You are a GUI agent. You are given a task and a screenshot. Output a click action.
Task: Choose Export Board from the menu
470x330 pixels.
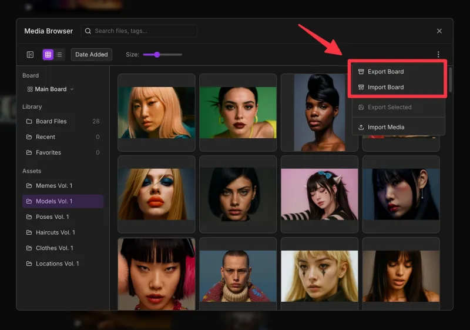[385, 72]
